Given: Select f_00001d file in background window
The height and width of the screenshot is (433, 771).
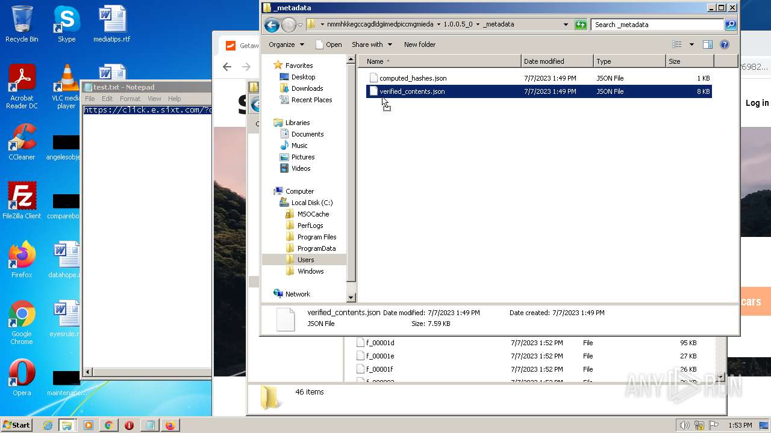Looking at the screenshot, I should pos(380,343).
